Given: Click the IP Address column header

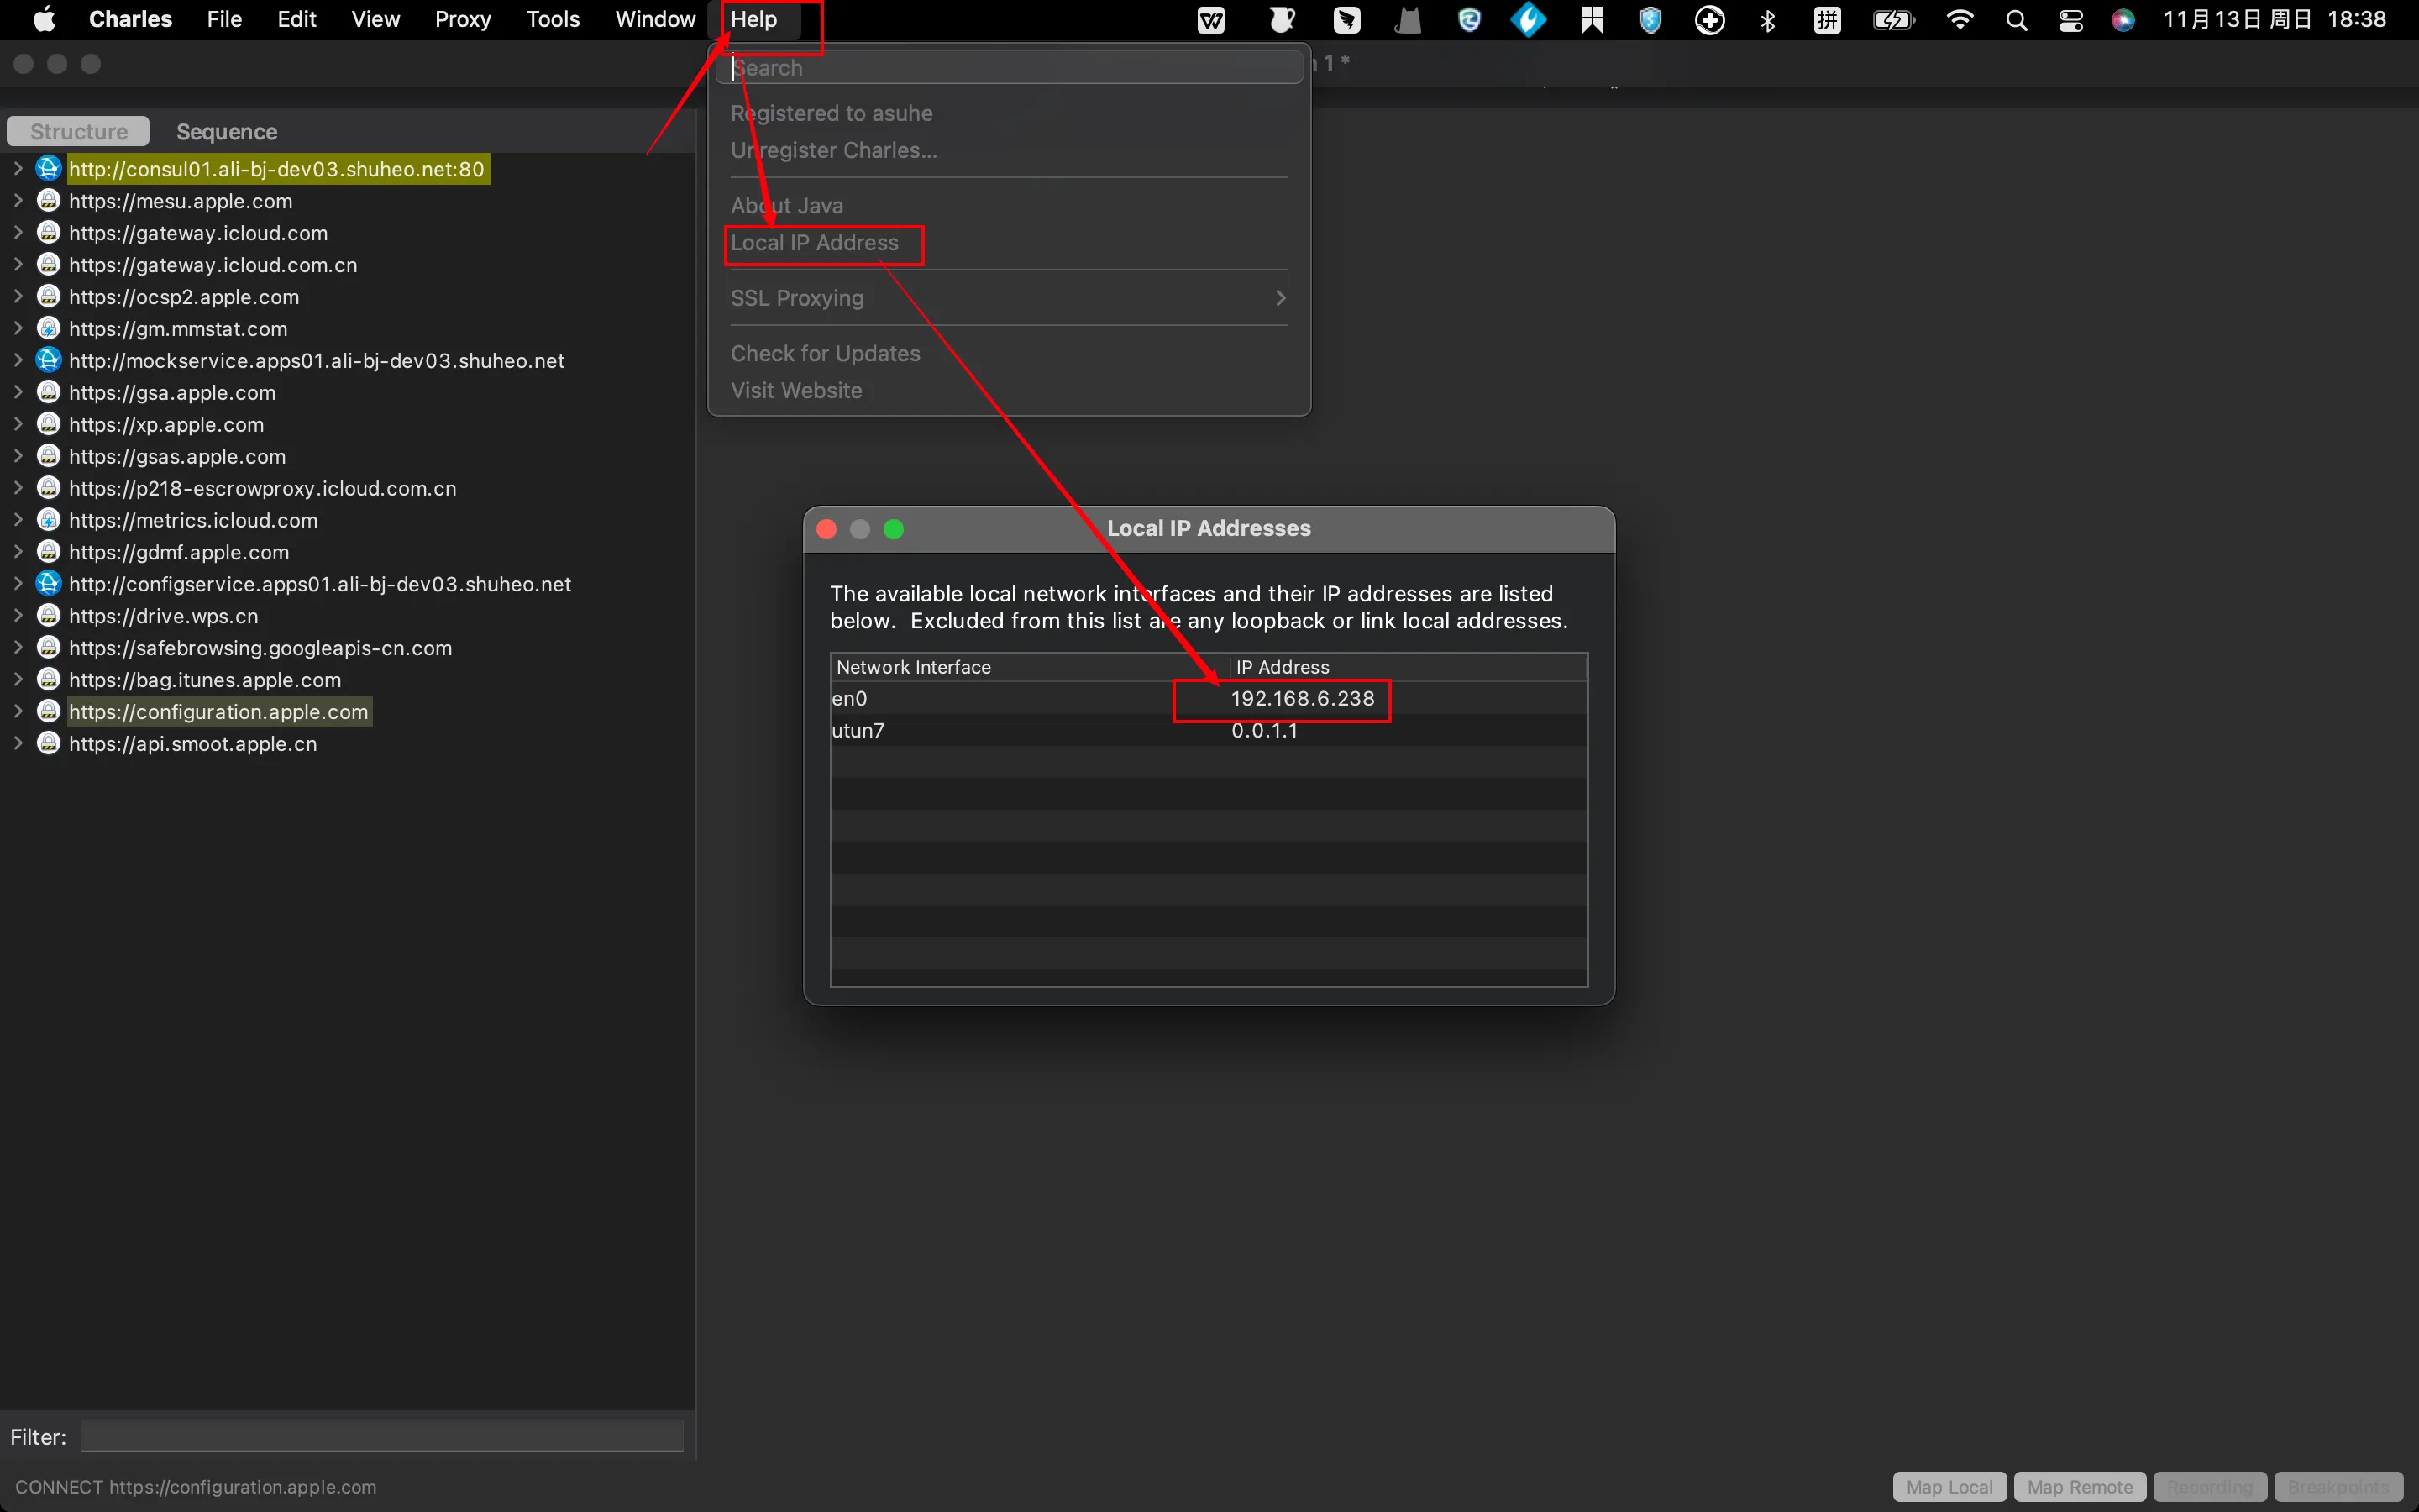Looking at the screenshot, I should coord(1408,667).
